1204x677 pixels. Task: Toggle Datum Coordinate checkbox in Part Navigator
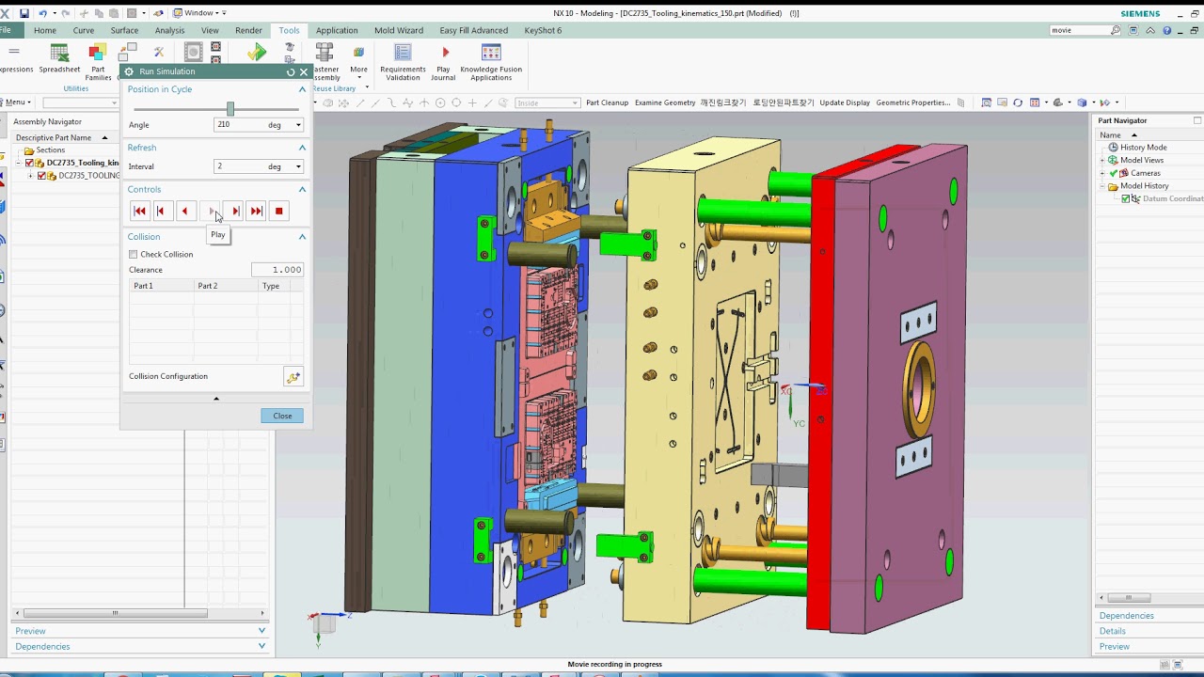tap(1126, 198)
